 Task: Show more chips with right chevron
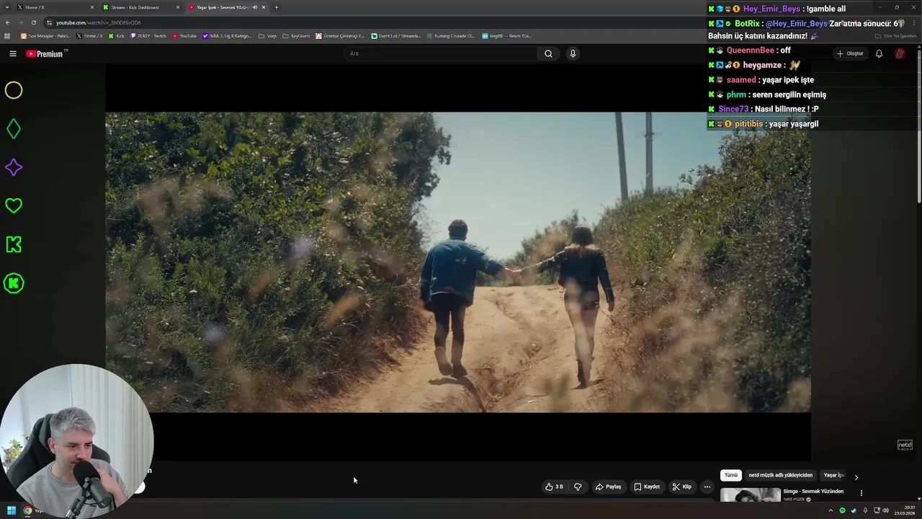pyautogui.click(x=856, y=476)
